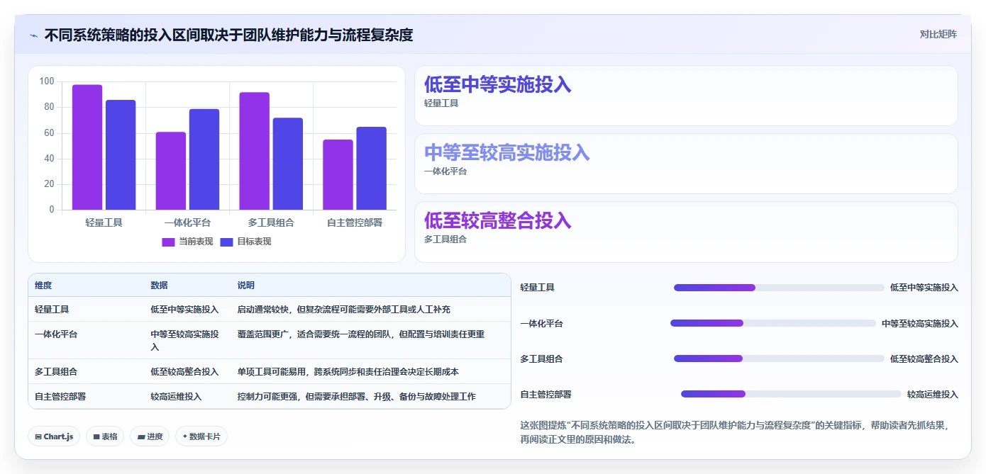
Task: Click the 进度 tag chip
Action: (150, 436)
